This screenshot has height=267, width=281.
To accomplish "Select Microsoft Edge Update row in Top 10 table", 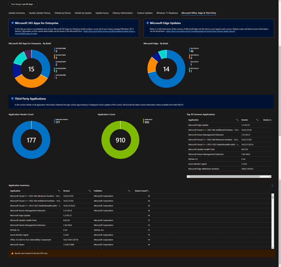I will point(229,125).
